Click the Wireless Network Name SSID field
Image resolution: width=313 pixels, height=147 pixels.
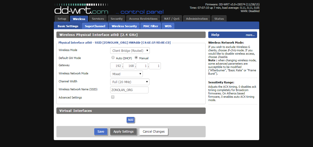coord(129,90)
